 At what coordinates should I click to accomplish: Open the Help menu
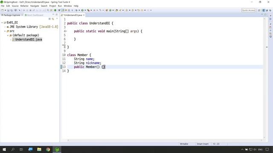[x=76, y=6]
